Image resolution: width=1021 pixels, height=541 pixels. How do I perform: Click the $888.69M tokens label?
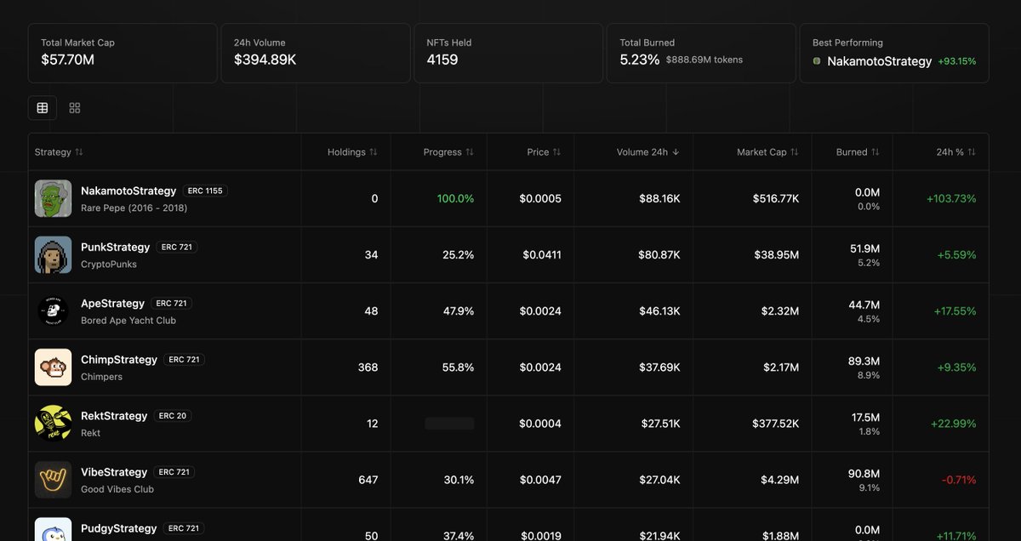click(704, 60)
